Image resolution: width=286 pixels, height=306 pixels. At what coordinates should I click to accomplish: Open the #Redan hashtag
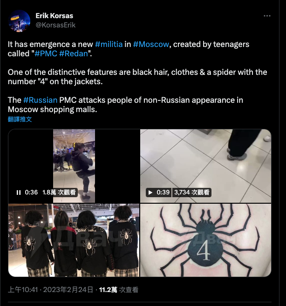click(x=74, y=53)
